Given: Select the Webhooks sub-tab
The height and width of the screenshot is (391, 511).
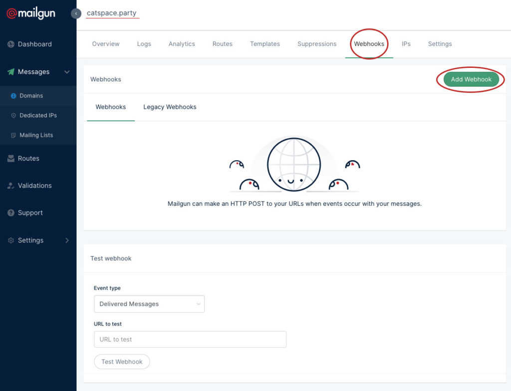Looking at the screenshot, I should click(111, 107).
